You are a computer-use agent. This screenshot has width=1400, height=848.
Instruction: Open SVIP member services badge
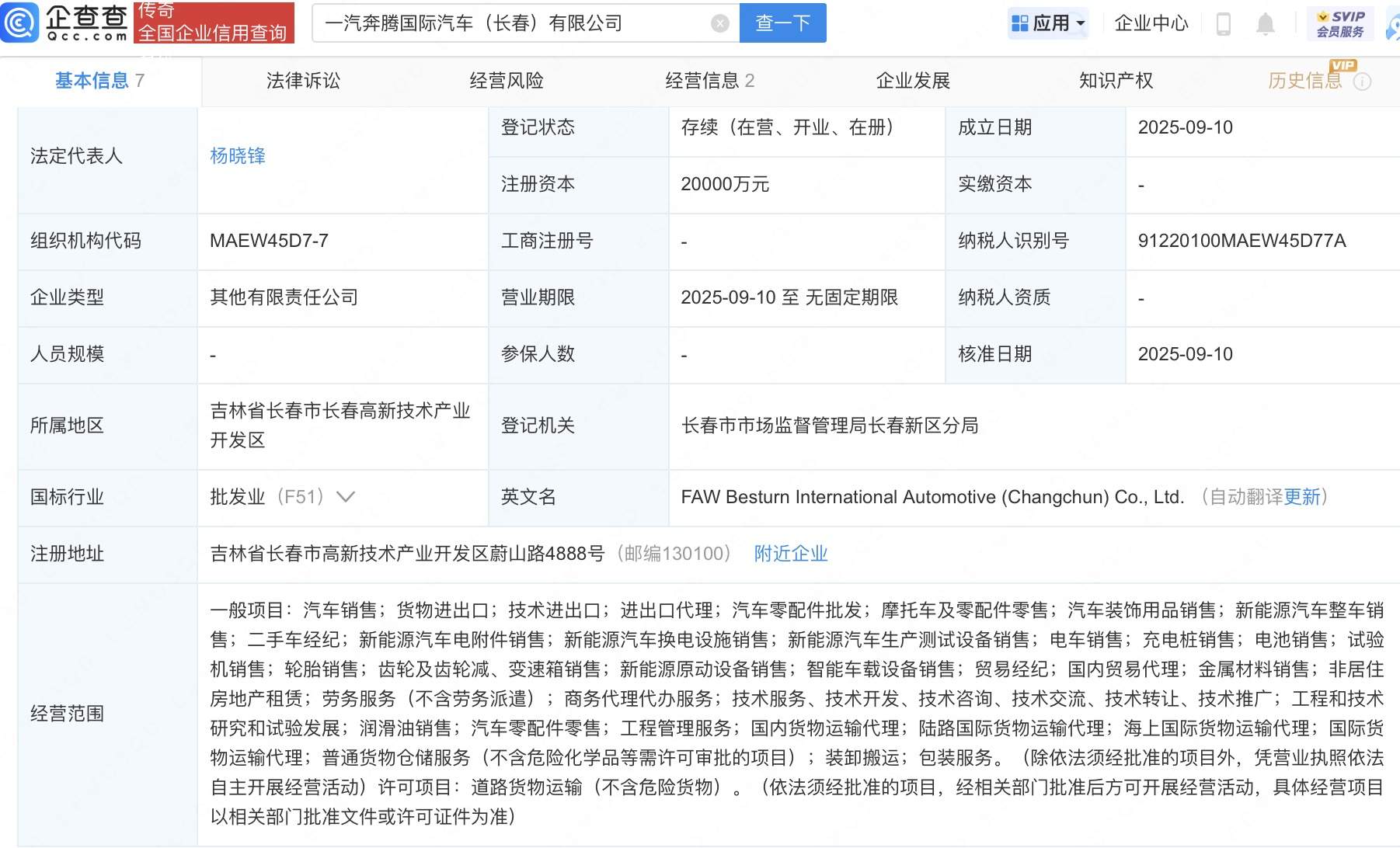click(x=1340, y=23)
